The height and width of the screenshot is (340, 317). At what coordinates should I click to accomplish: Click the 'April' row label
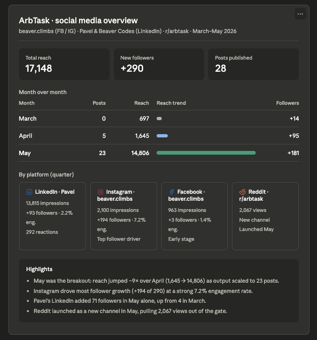(x=26, y=136)
